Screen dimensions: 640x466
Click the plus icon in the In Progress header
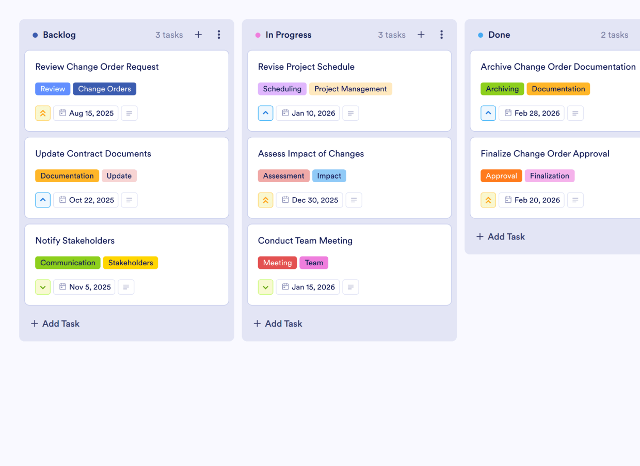[421, 34]
